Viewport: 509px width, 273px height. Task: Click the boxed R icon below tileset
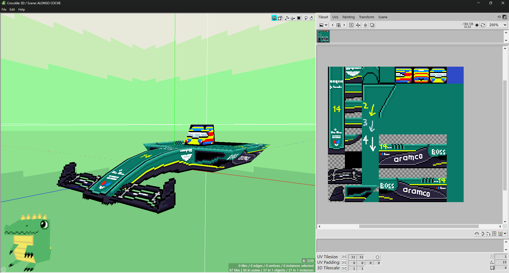pos(494,234)
